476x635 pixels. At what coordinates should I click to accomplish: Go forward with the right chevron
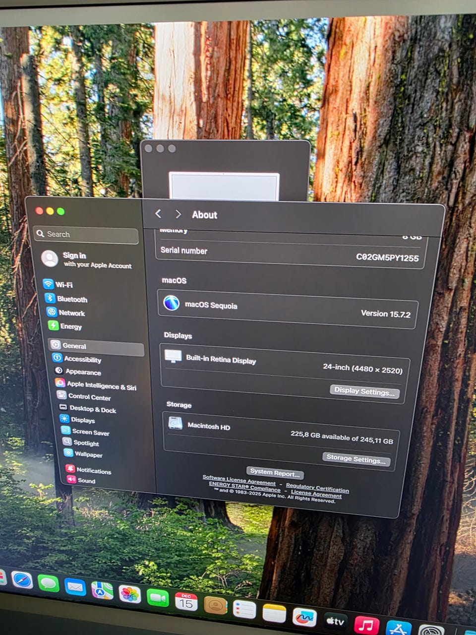click(178, 214)
